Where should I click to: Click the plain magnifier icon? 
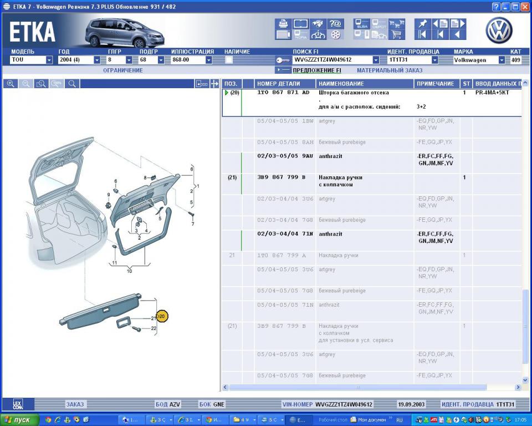pyautogui.click(x=72, y=84)
